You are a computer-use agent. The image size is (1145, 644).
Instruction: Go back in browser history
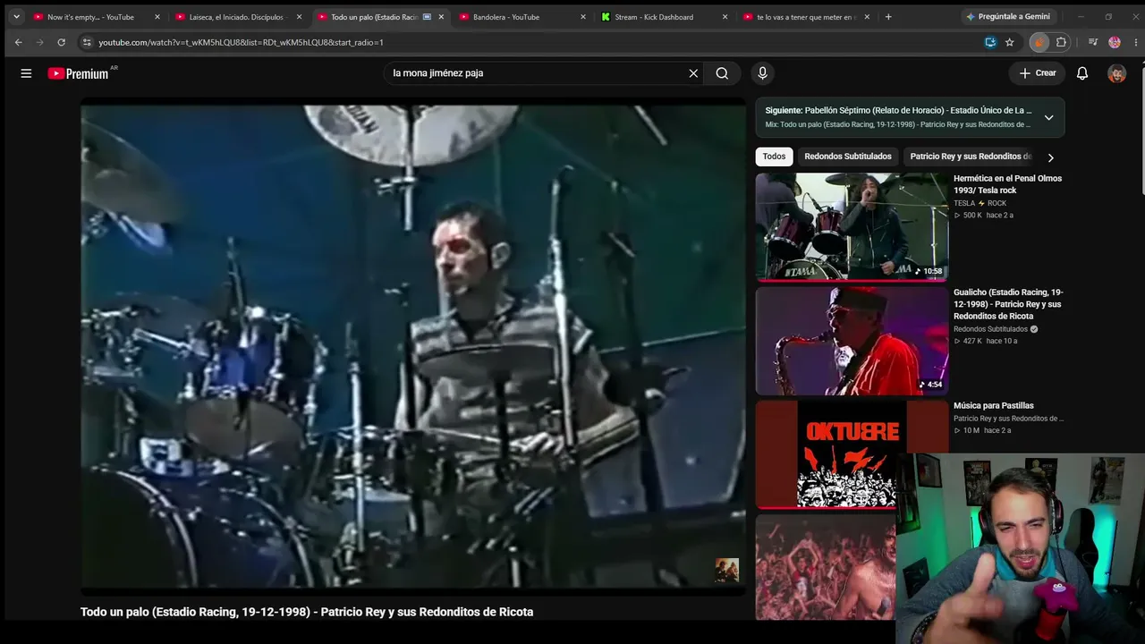click(x=18, y=42)
